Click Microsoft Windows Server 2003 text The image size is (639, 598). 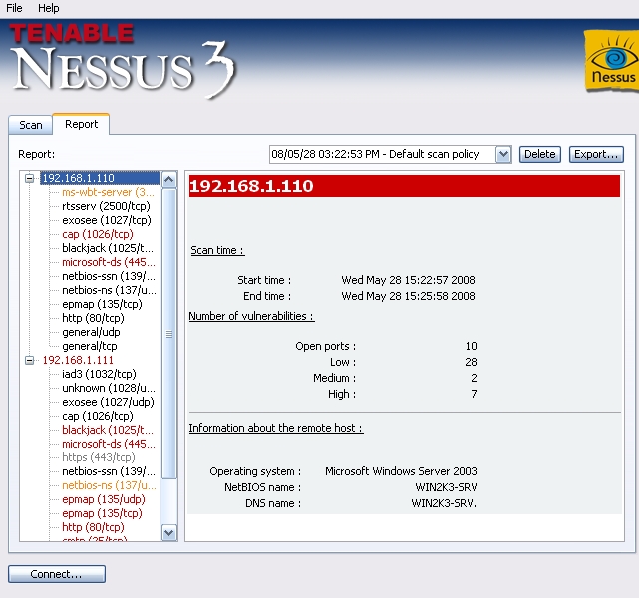401,471
